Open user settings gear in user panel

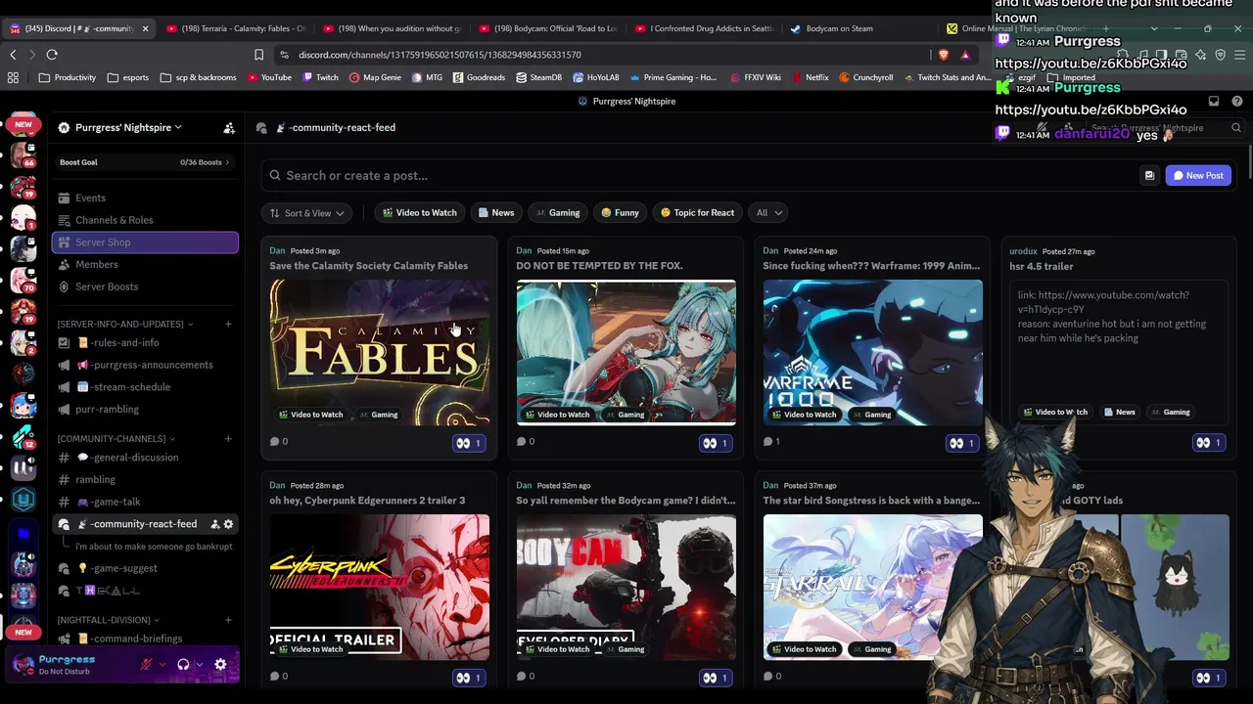pyautogui.click(x=220, y=665)
